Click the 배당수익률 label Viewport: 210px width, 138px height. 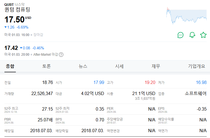(166, 119)
